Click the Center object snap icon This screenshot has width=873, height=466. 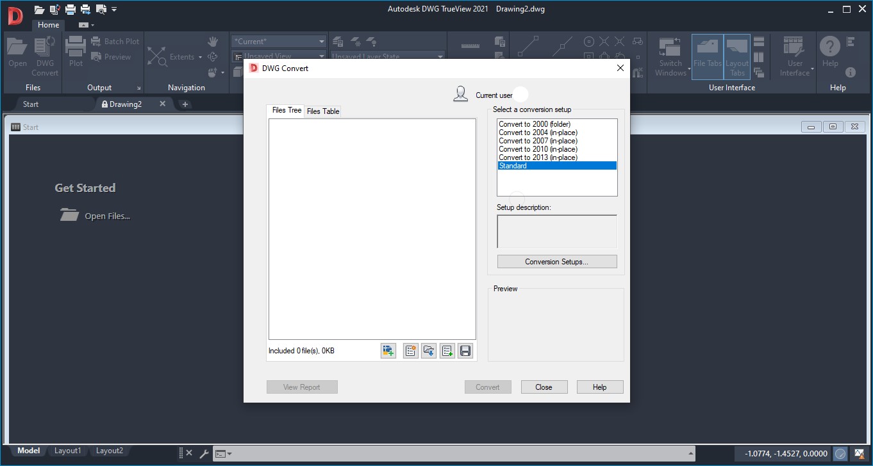pos(589,42)
